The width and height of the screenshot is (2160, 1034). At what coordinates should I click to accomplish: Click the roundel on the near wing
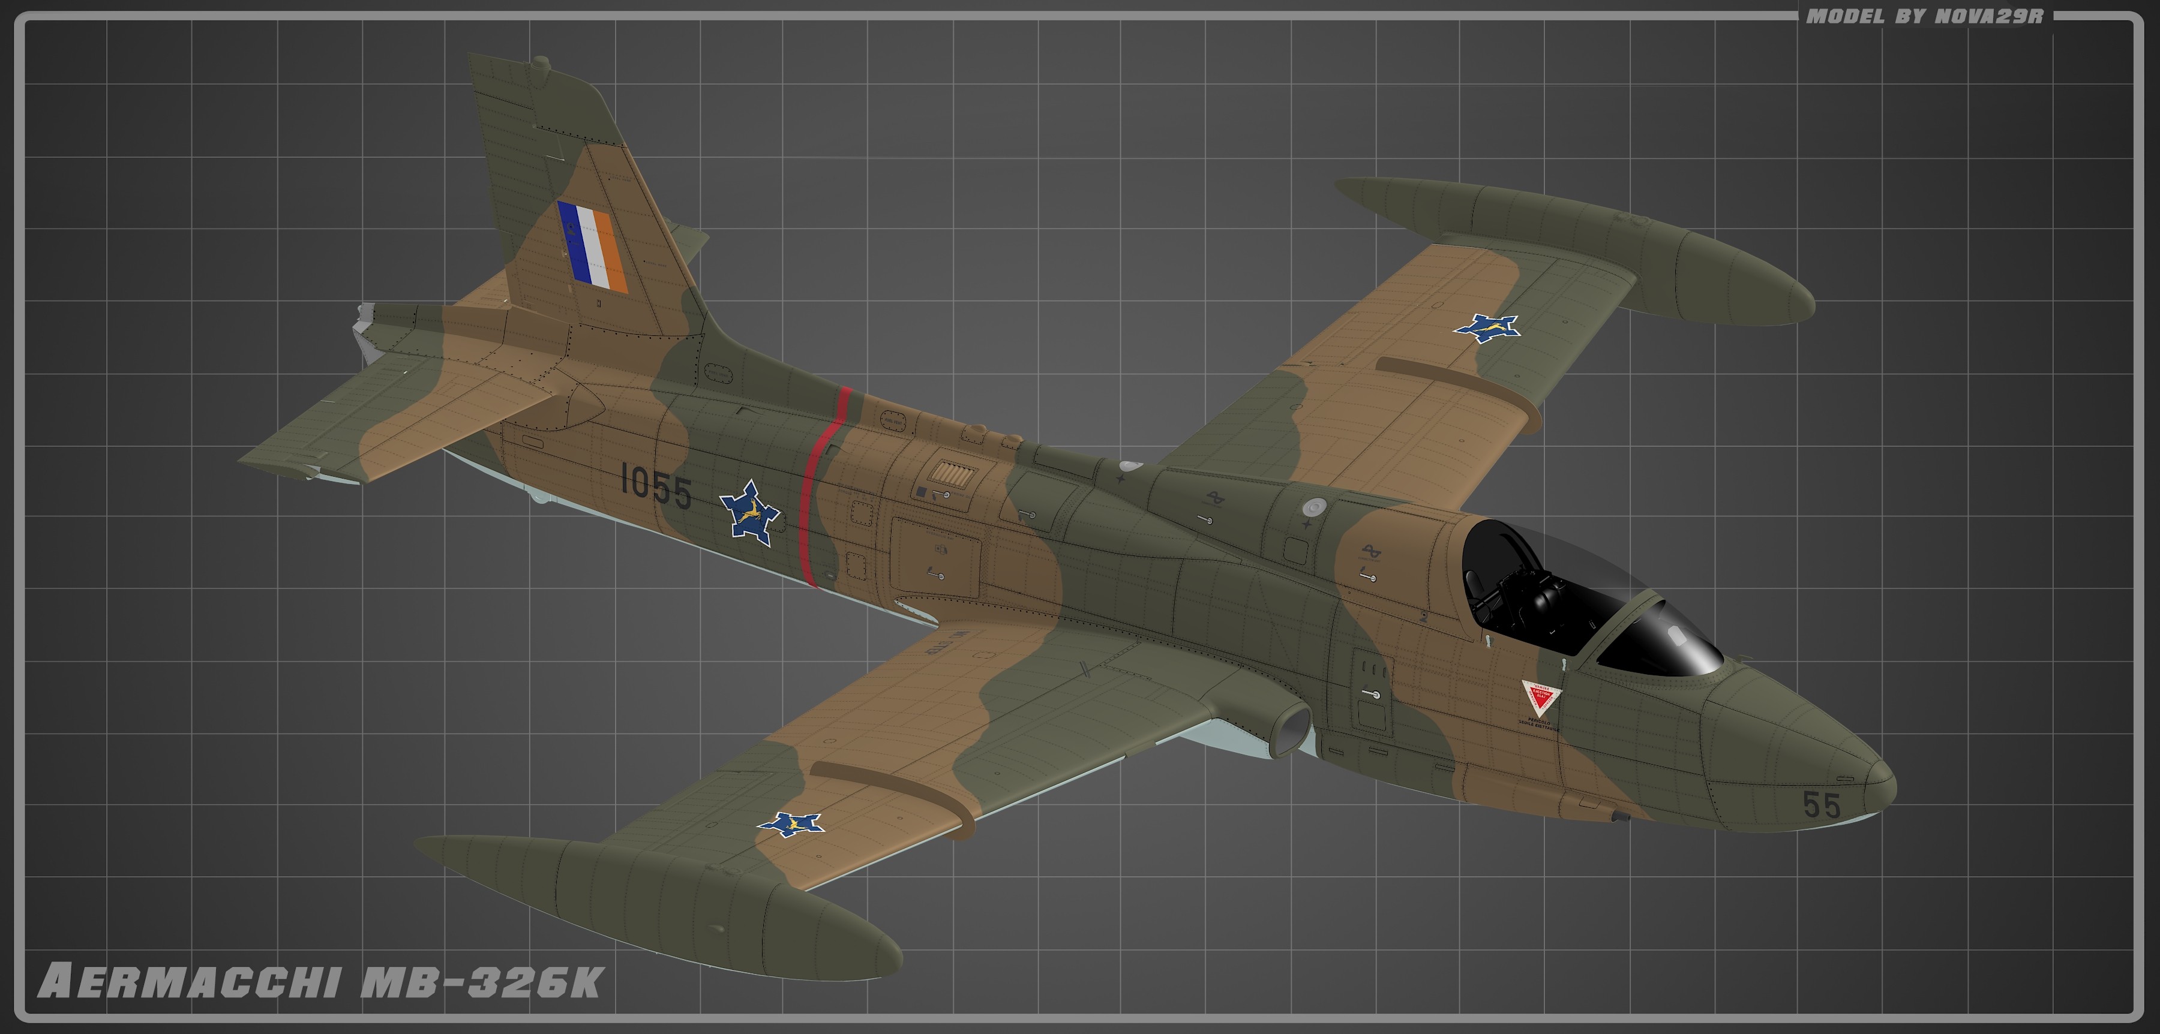coord(791,825)
